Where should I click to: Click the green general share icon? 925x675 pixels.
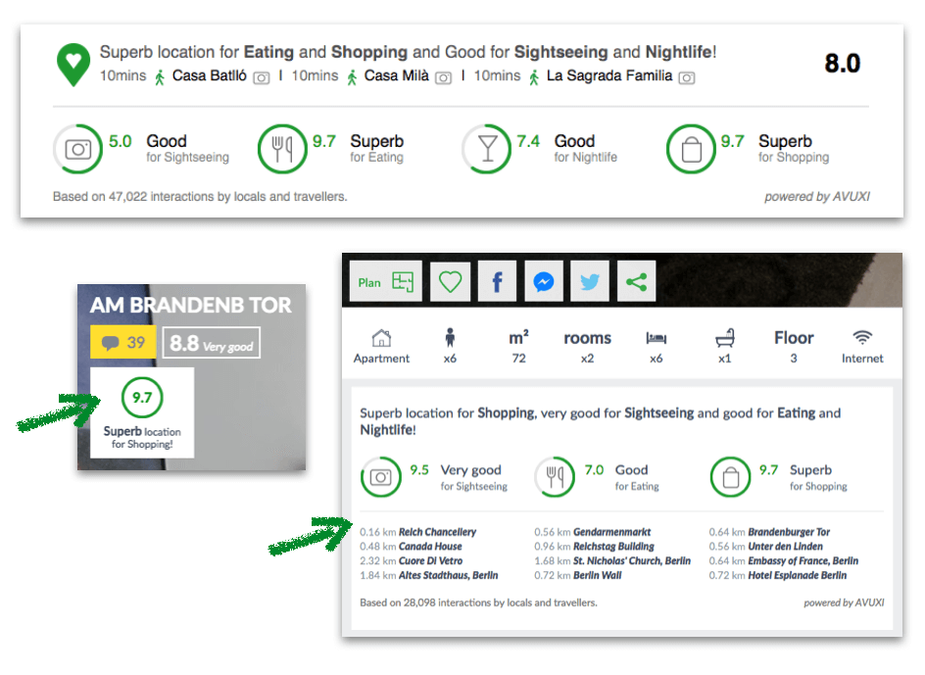(x=637, y=281)
